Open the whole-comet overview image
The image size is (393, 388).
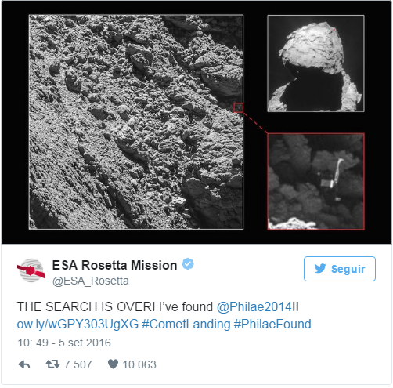315,63
